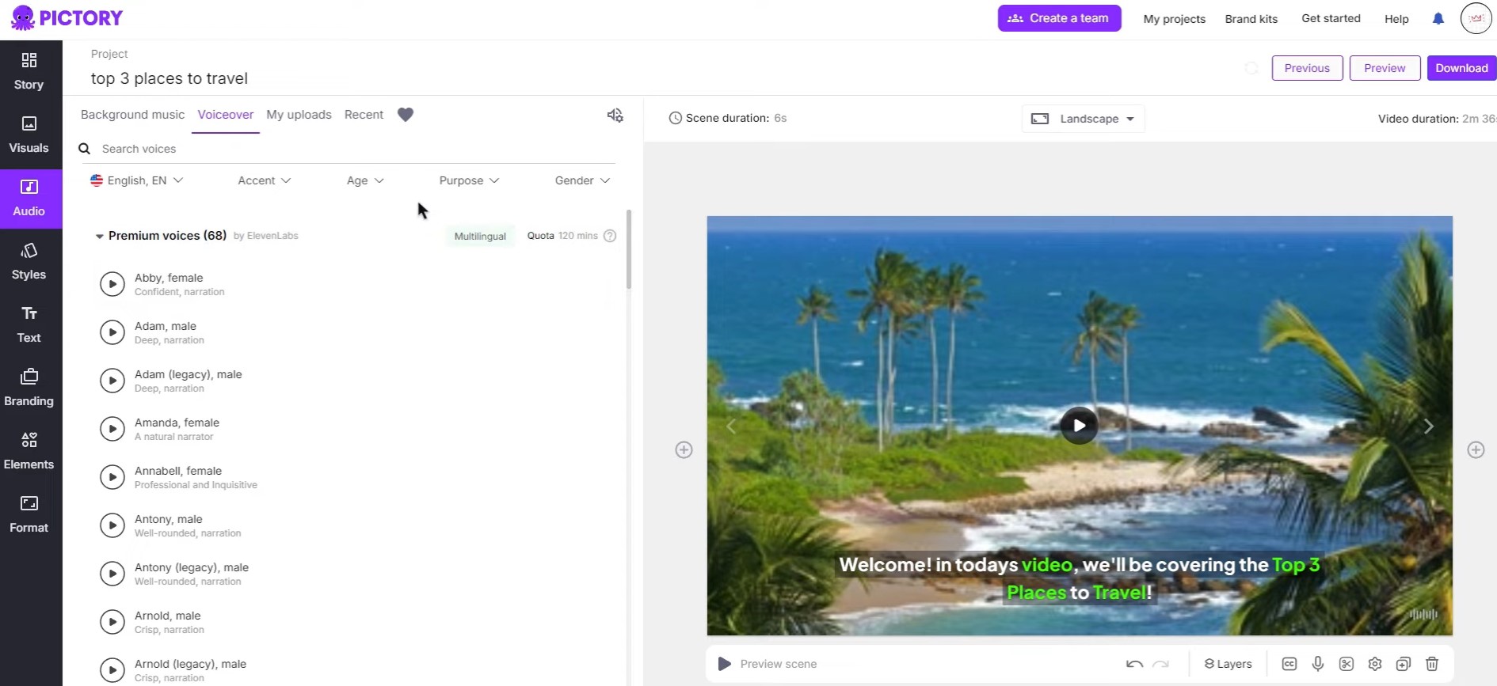Open Help in top menu

1396,19
